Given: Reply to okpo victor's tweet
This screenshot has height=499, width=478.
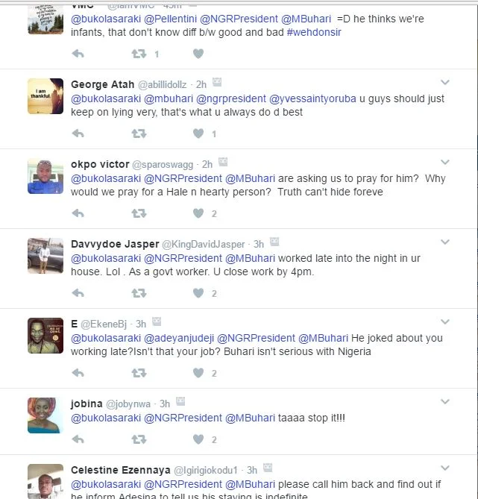Looking at the screenshot, I should pos(78,213).
